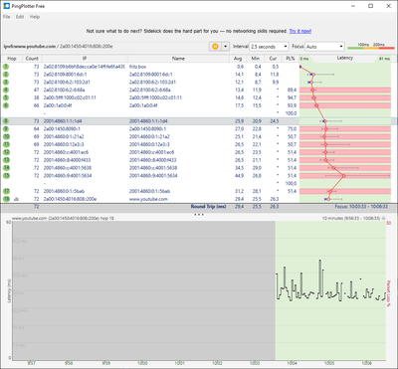Select the hop 3 green circle icon

coord(6,82)
